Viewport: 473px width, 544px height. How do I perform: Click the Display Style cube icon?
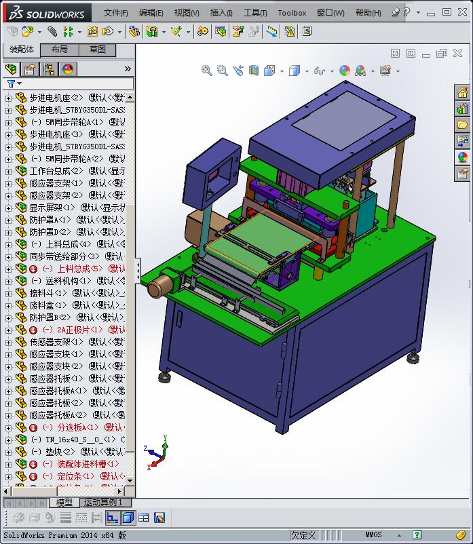point(295,71)
